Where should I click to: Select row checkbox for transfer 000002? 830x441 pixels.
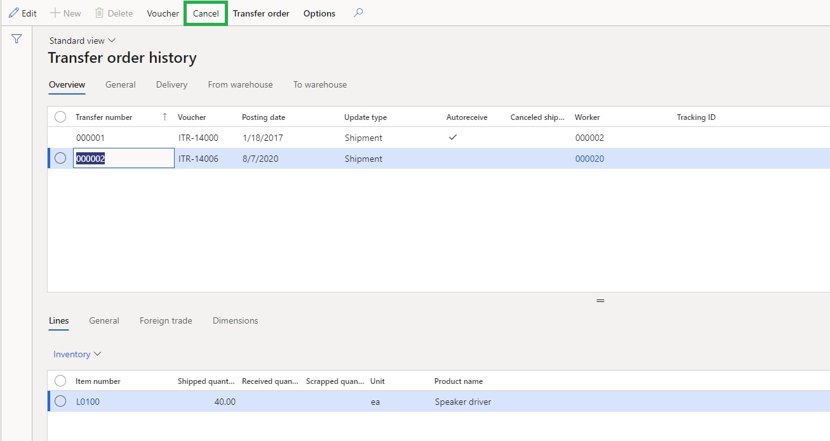click(60, 159)
